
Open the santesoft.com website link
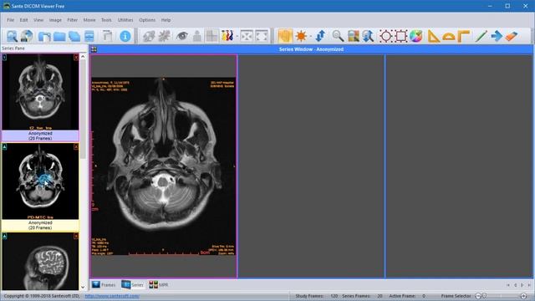click(x=112, y=296)
